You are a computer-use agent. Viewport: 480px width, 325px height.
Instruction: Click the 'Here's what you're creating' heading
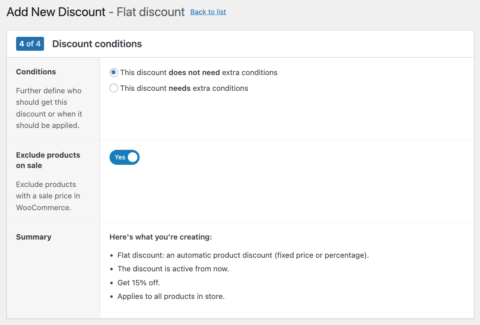coord(161,237)
